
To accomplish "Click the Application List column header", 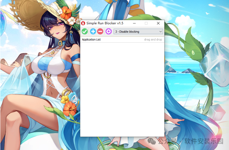I will pos(91,39).
